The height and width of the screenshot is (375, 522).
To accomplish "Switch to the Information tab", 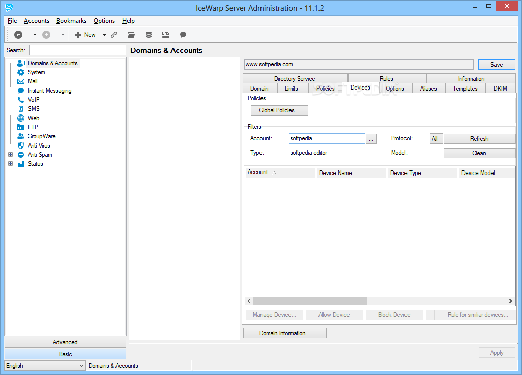I will (x=471, y=78).
